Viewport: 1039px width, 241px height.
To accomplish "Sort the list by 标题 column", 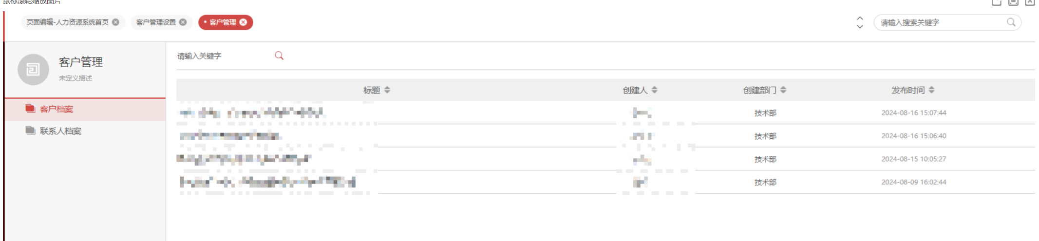I will point(387,90).
